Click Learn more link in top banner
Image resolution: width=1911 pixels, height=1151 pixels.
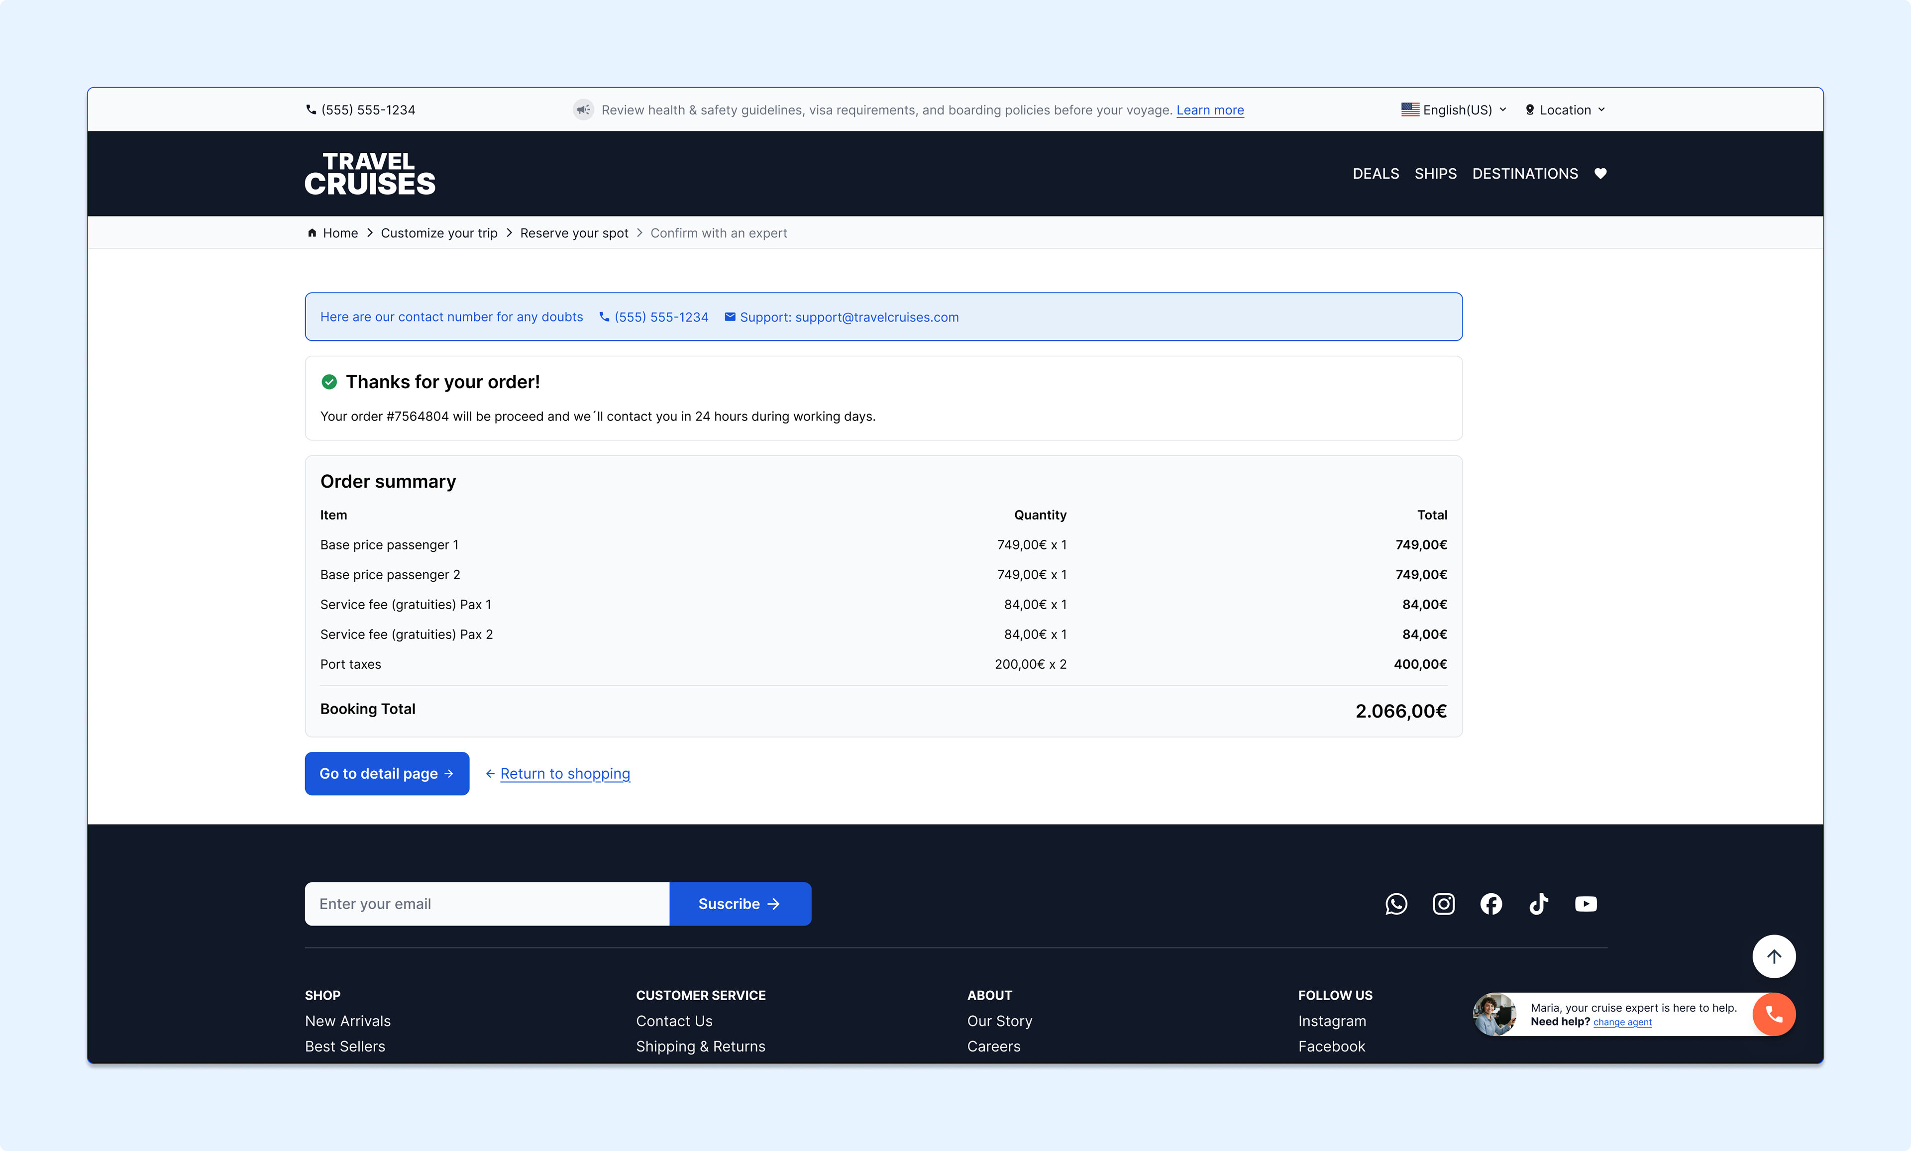click(x=1210, y=110)
